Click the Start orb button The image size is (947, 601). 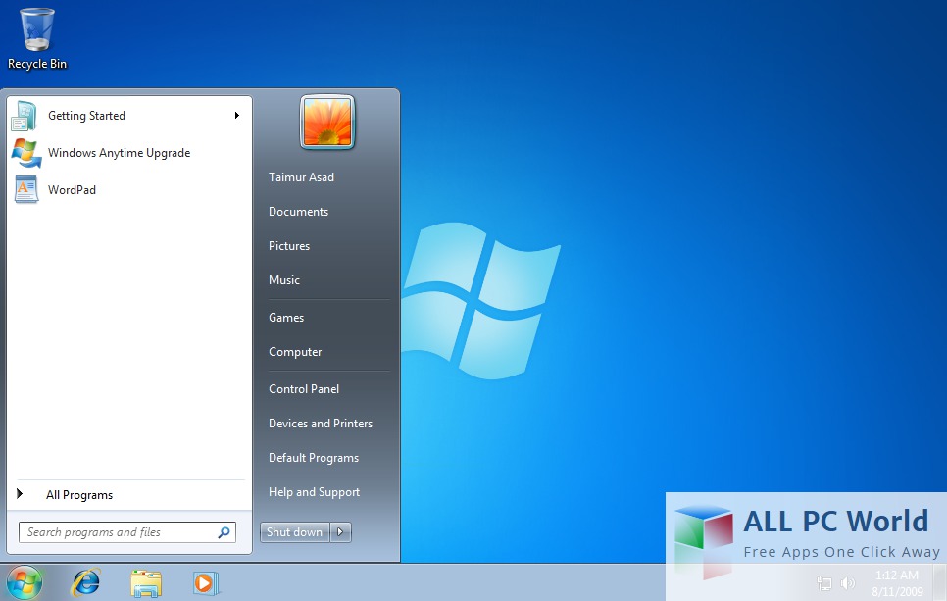[25, 583]
